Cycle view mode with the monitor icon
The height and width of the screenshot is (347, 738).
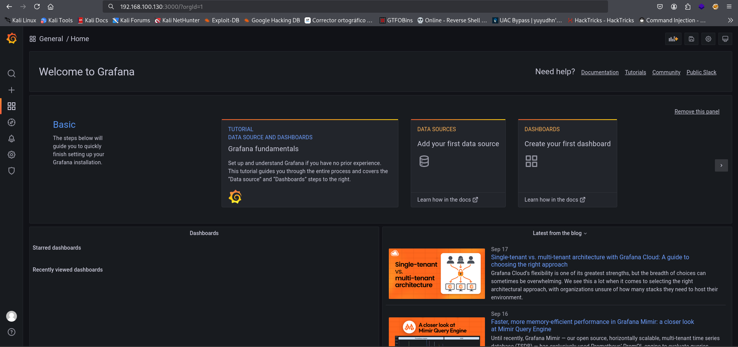coord(725,39)
